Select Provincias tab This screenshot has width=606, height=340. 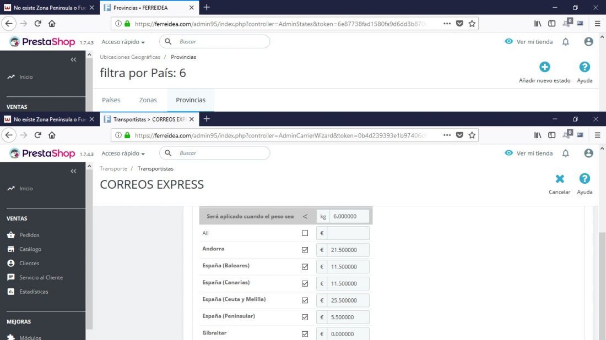pos(191,100)
